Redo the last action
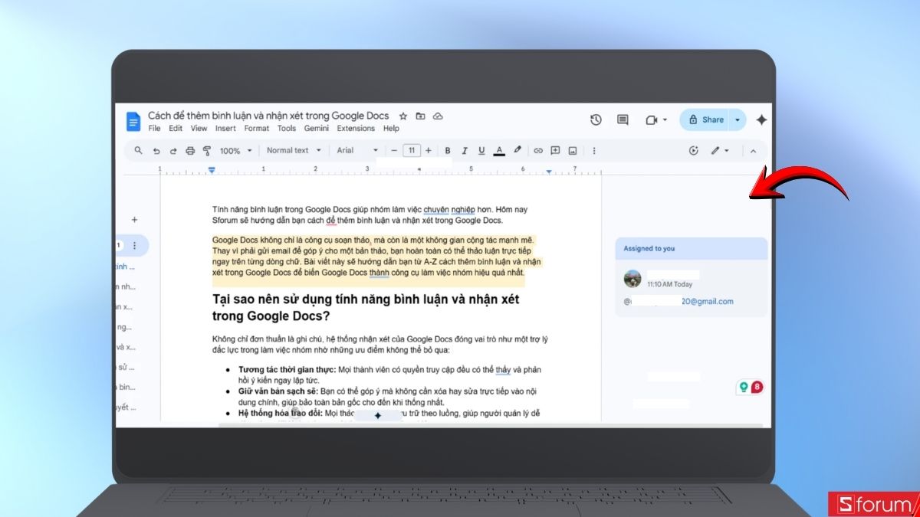This screenshot has width=920, height=517. point(173,151)
